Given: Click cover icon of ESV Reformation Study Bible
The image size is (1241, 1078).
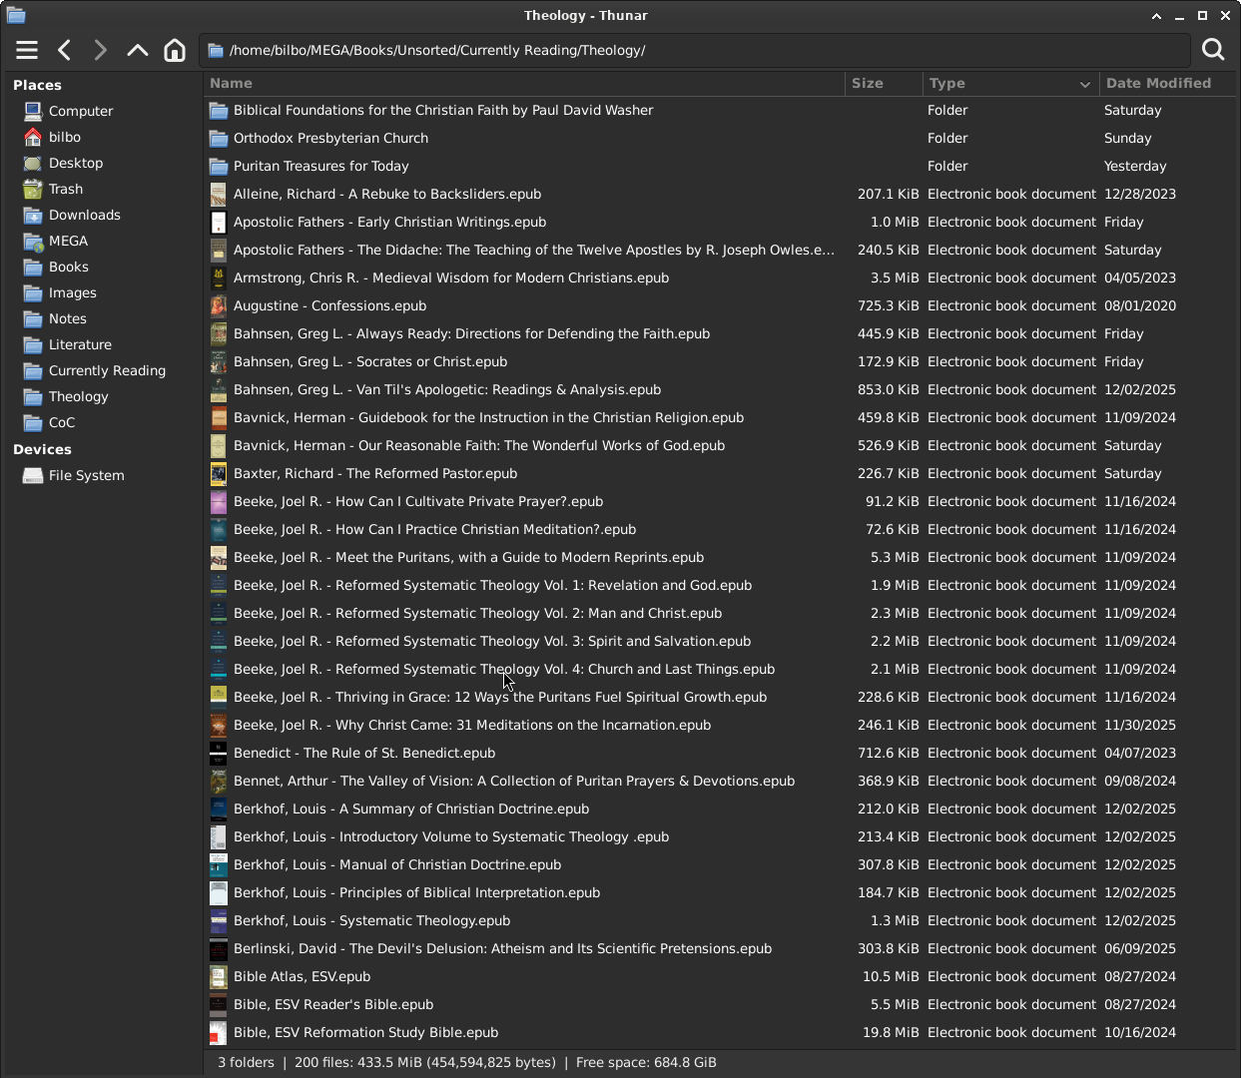Looking at the screenshot, I should click(x=218, y=1032).
